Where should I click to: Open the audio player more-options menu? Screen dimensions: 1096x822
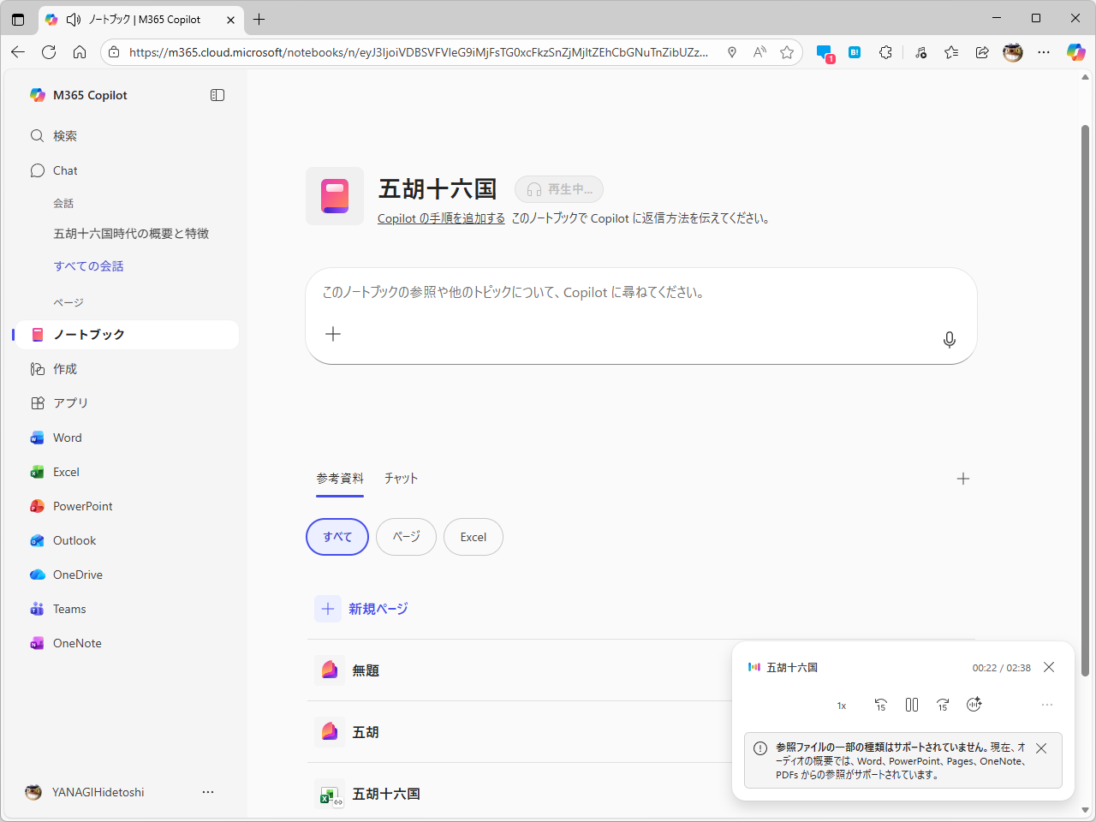point(1046,705)
